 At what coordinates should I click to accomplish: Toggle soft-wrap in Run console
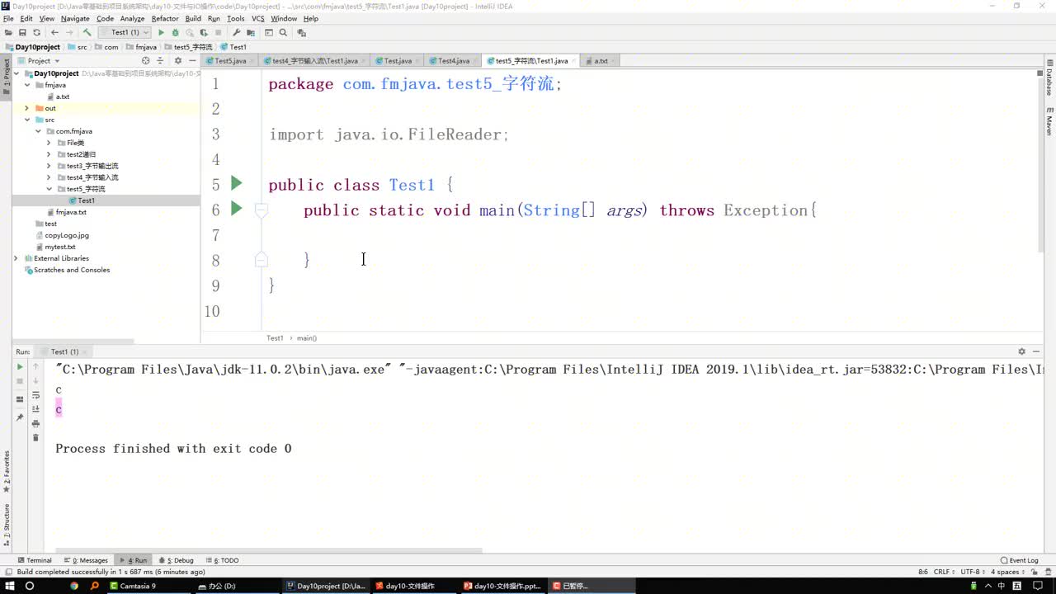[x=35, y=395]
